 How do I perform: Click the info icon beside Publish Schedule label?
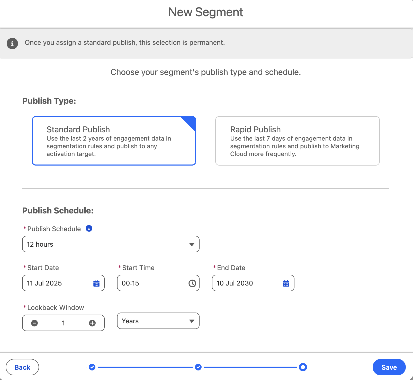click(x=89, y=228)
